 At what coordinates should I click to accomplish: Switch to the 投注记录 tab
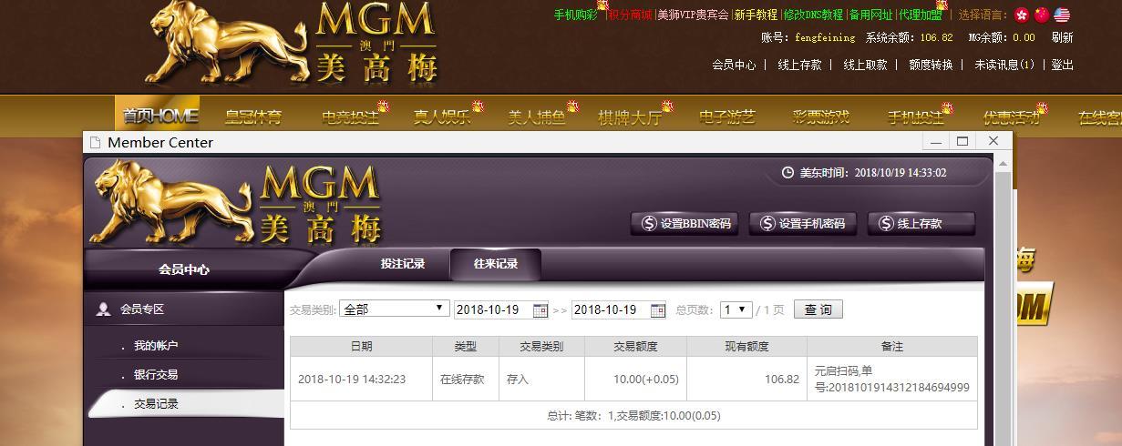(403, 264)
